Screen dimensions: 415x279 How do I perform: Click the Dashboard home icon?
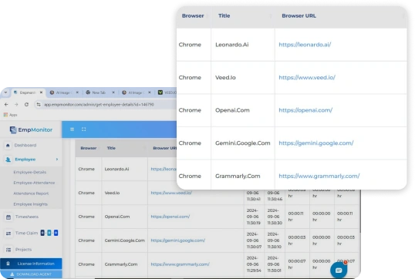point(8,145)
